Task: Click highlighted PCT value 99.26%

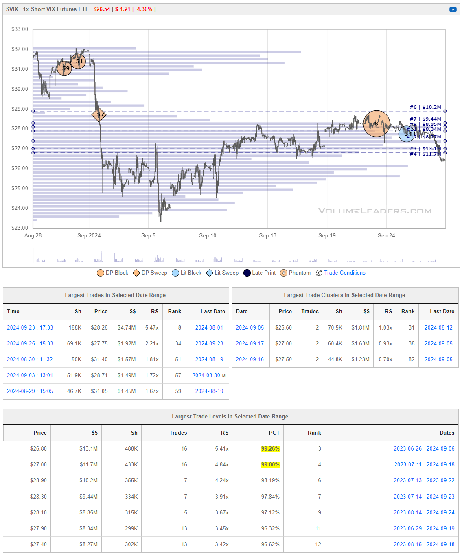Action: pos(270,448)
